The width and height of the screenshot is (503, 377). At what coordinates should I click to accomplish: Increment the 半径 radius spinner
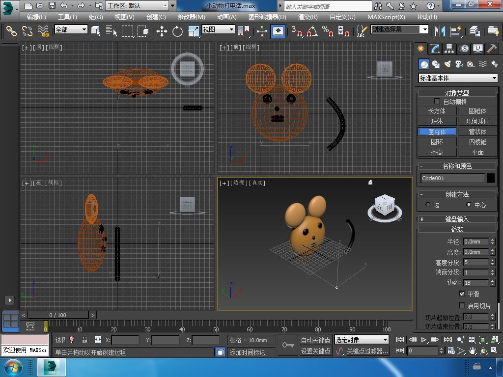pos(492,240)
